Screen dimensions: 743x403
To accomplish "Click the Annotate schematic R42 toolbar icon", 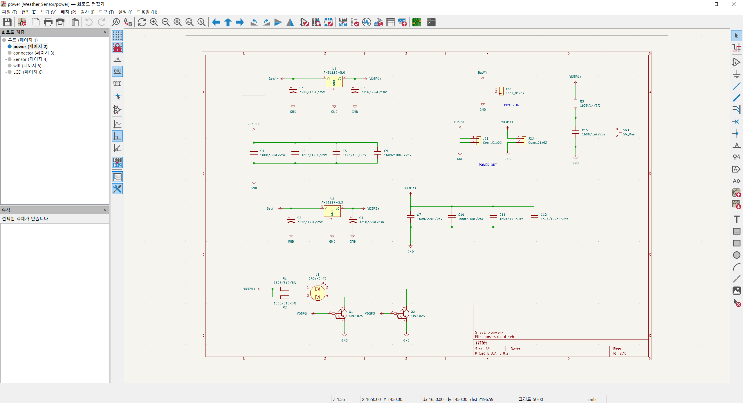I will 343,22.
